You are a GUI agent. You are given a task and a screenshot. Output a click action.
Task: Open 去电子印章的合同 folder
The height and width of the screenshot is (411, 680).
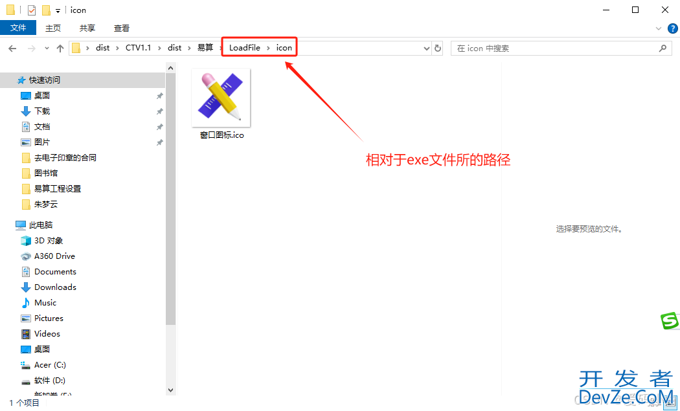pos(65,158)
